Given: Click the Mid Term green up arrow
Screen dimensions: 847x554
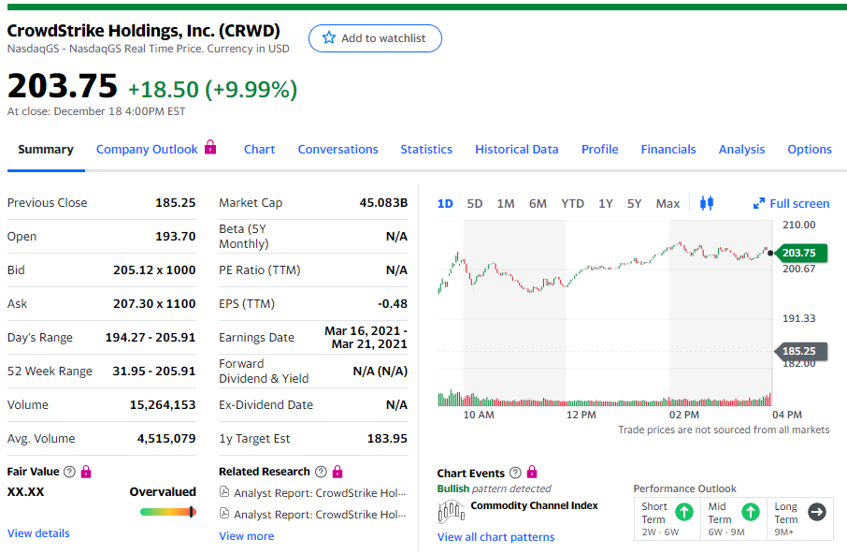Looking at the screenshot, I should pos(750,512).
